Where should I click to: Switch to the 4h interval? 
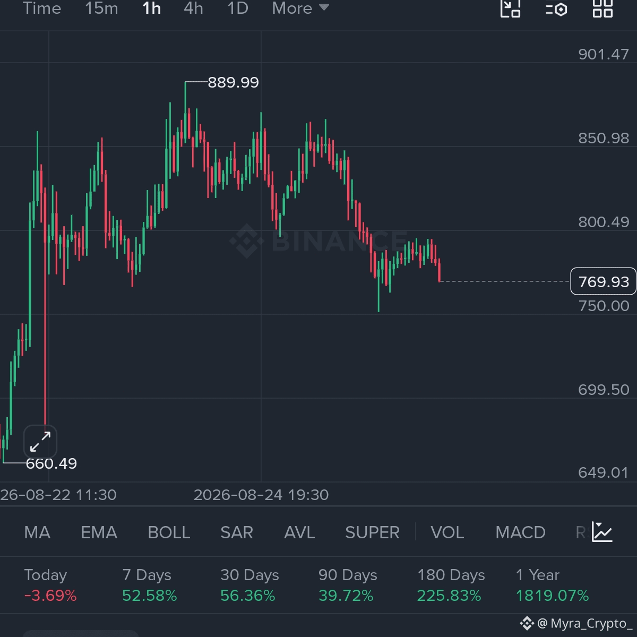193,8
